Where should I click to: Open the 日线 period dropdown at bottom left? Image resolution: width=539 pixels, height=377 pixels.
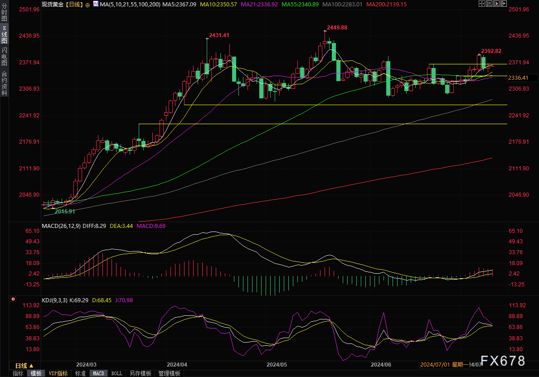coord(24,365)
